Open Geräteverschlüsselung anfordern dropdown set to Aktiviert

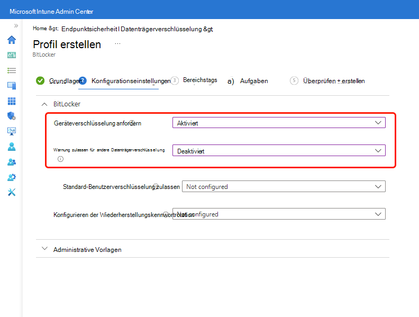279,123
